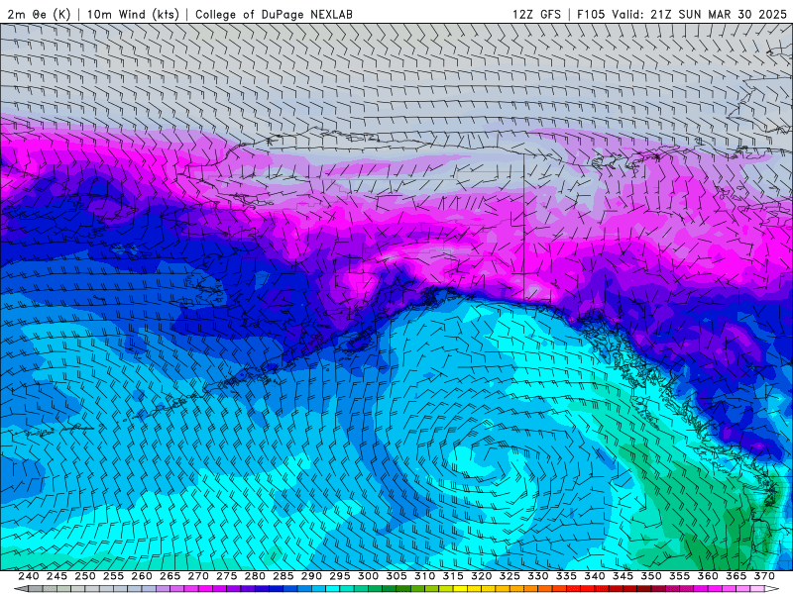Click 'F105' forecast hour text
Screen dimensions: 793x594
(591, 14)
